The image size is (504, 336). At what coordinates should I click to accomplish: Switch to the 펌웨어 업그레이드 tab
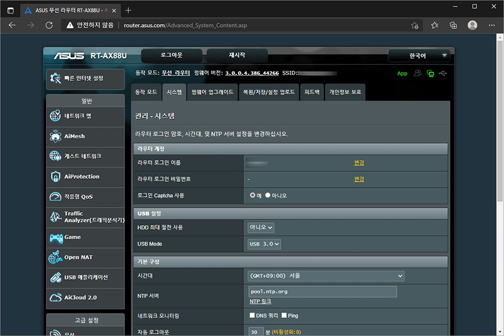213,92
